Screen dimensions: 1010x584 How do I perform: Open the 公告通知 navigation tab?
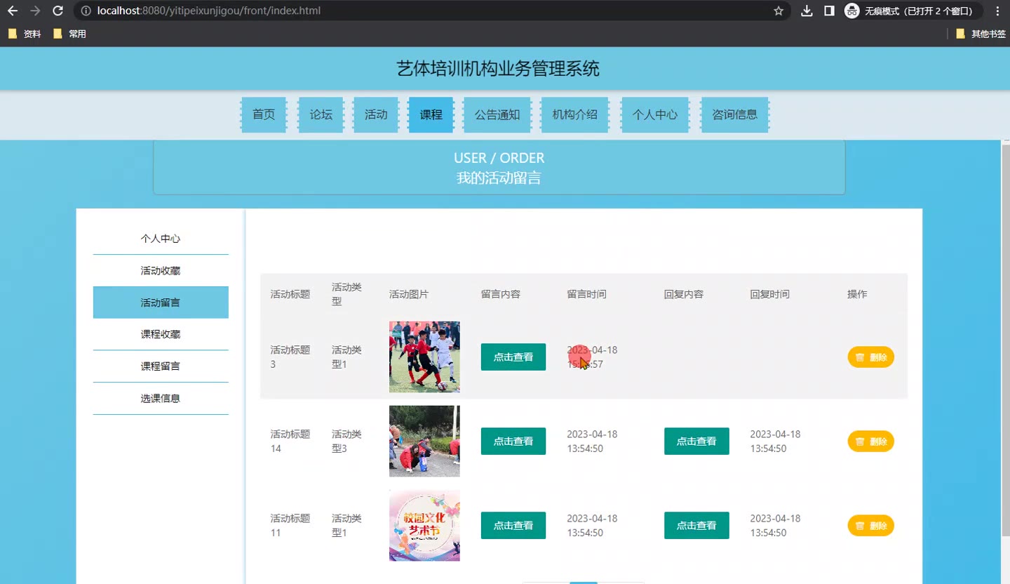(497, 114)
